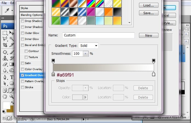Enable the Inner Shadow checkbox
191x123 pixels.
click(x=22, y=27)
